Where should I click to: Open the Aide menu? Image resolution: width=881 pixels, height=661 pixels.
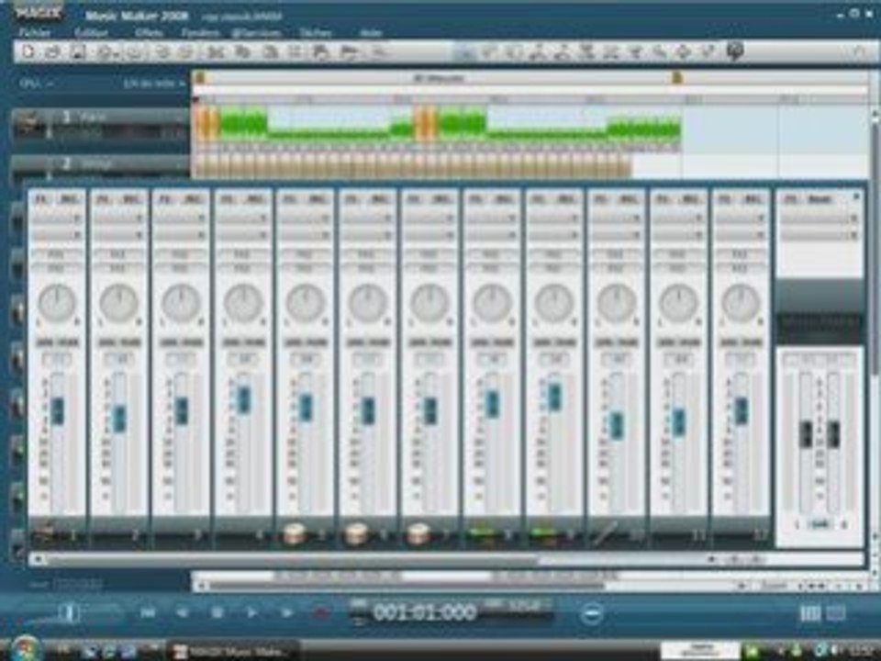(370, 33)
